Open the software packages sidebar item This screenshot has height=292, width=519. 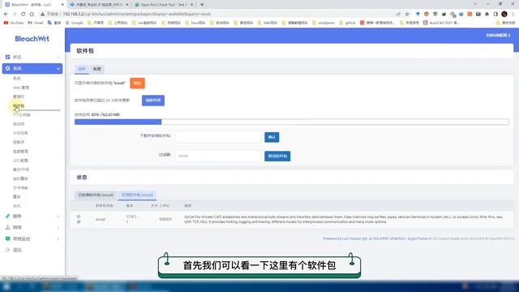(19, 105)
